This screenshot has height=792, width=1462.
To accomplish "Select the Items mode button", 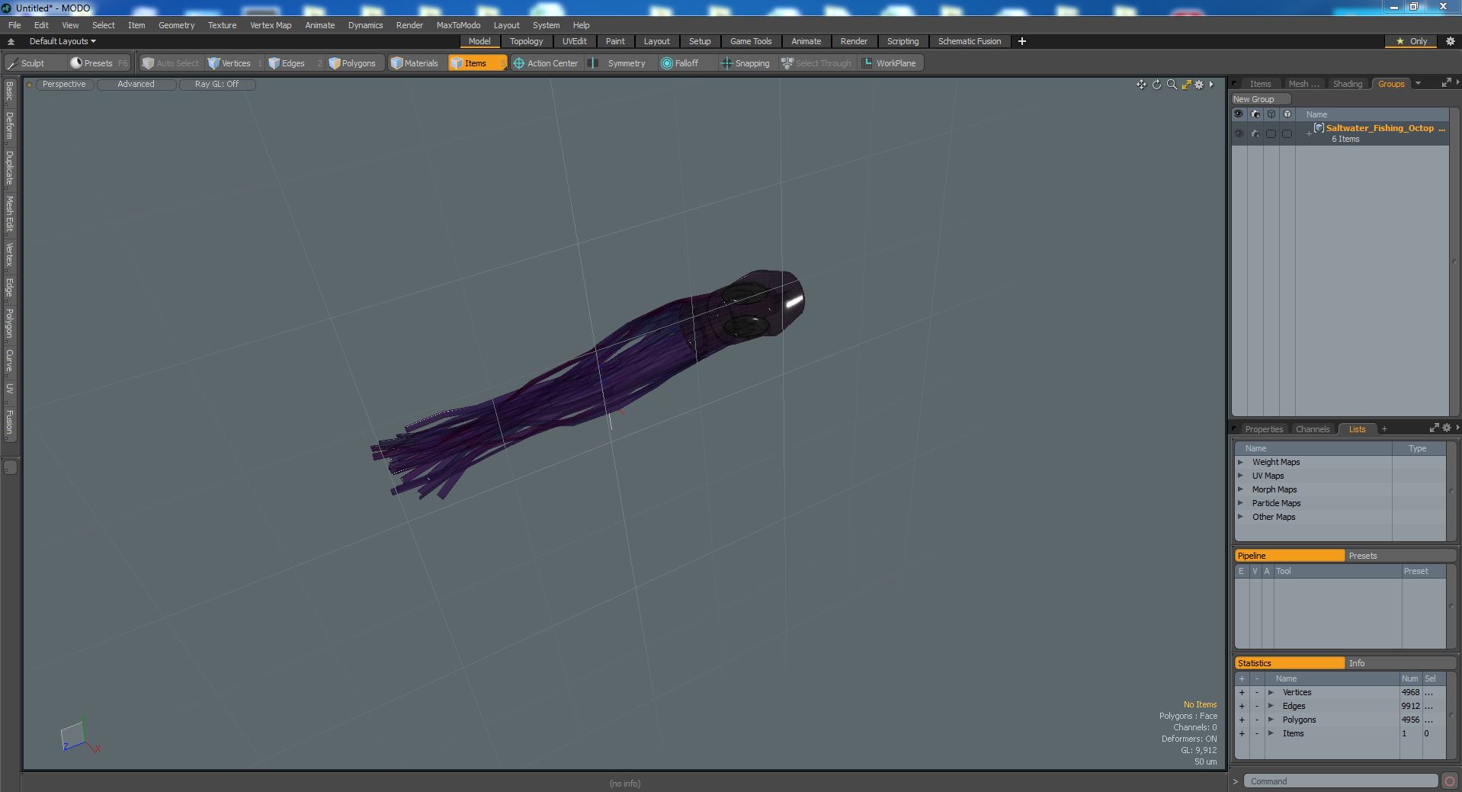I will point(476,63).
